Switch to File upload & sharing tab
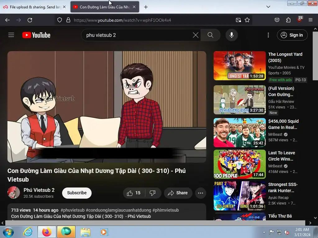Screen dimensions: 318x238 [x=34, y=7]
